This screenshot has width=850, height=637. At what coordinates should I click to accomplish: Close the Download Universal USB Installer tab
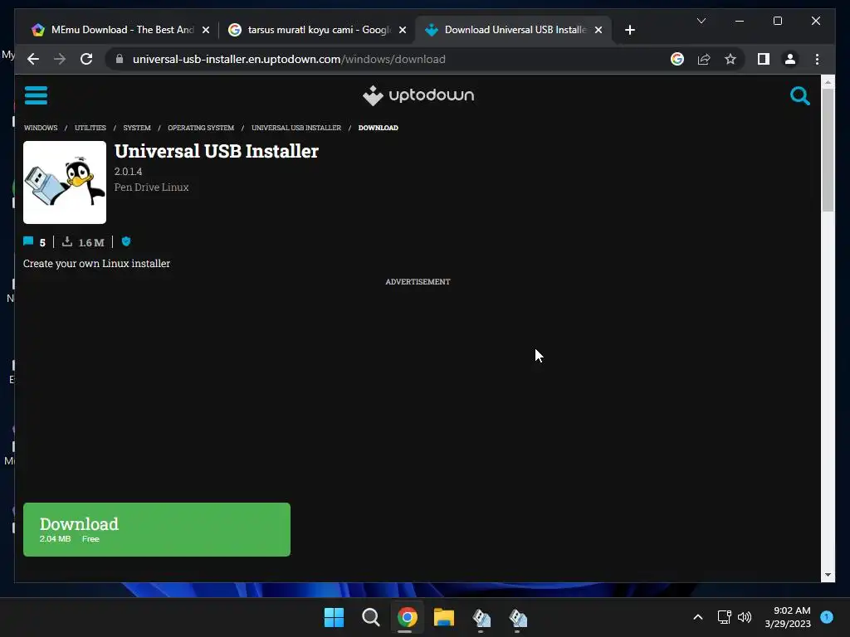pos(598,31)
